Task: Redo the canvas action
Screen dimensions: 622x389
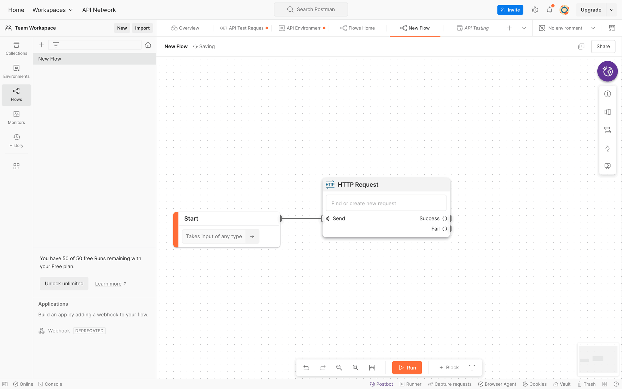Action: pyautogui.click(x=323, y=368)
